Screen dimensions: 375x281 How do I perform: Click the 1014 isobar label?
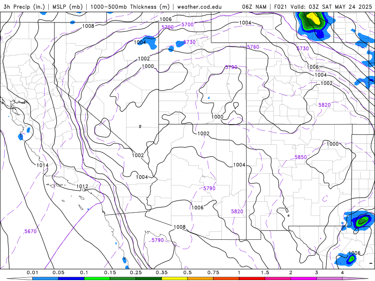click(42, 165)
